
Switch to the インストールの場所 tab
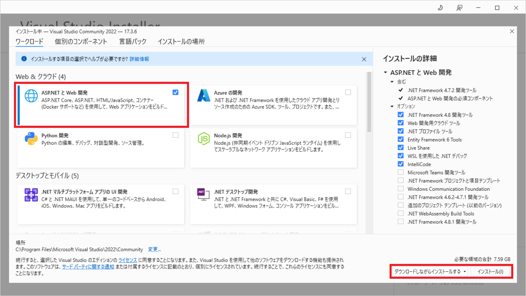pos(181,42)
